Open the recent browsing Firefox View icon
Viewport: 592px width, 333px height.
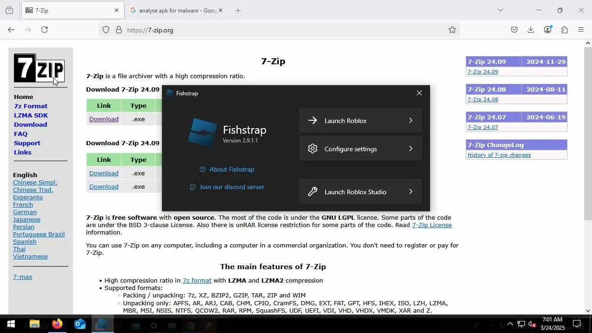pos(9,10)
